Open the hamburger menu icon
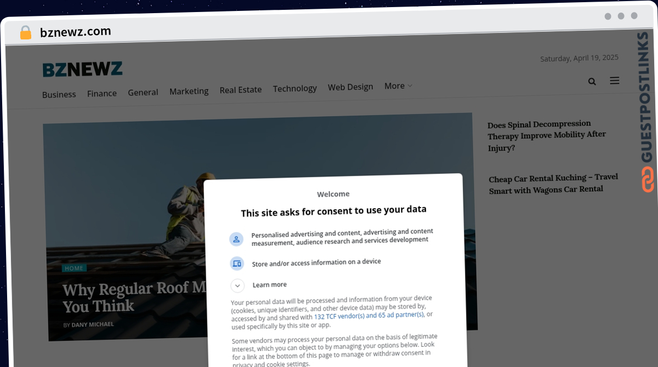This screenshot has height=367, width=658. 615,81
